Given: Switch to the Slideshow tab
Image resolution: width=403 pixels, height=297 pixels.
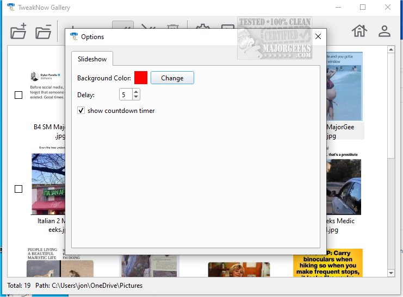Looking at the screenshot, I should 92,59.
